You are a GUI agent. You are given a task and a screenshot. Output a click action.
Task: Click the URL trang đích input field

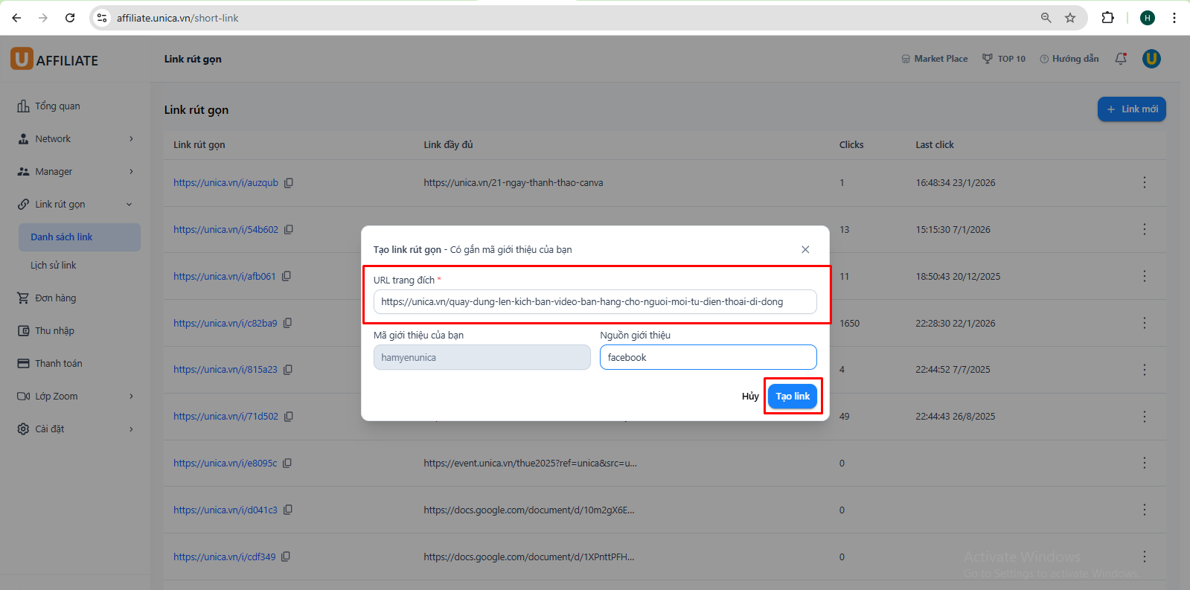[595, 302]
